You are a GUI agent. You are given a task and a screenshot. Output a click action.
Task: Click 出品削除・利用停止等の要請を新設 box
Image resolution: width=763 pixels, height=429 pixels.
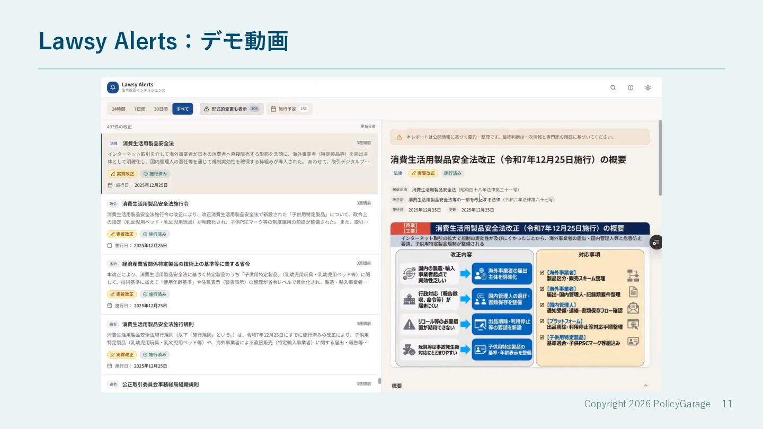point(502,324)
